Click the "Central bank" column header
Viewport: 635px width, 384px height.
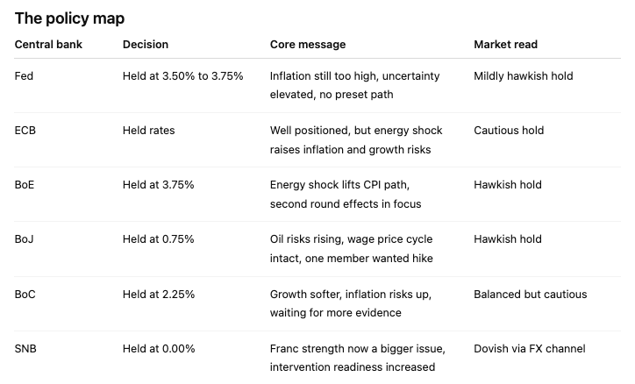48,45
